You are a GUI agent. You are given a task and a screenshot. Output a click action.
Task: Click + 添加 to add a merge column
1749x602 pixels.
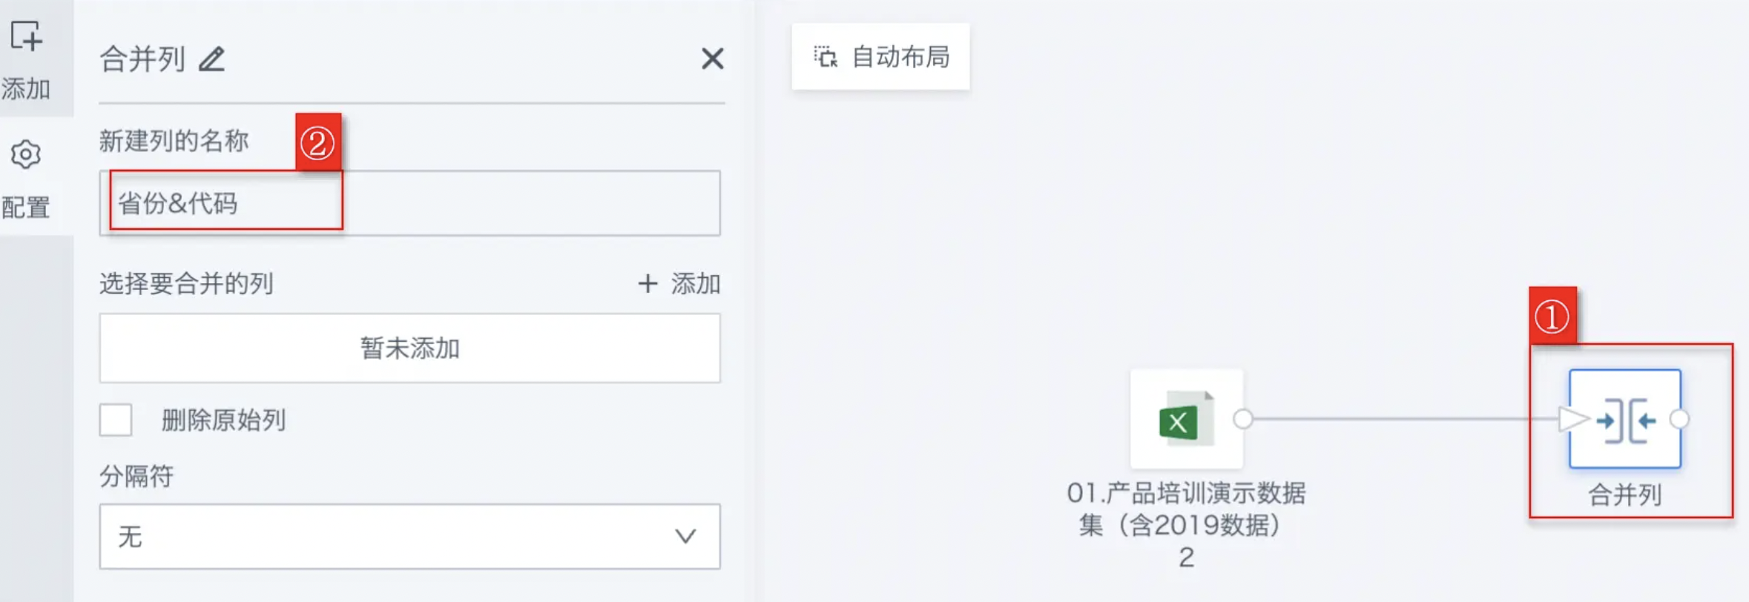tap(679, 283)
